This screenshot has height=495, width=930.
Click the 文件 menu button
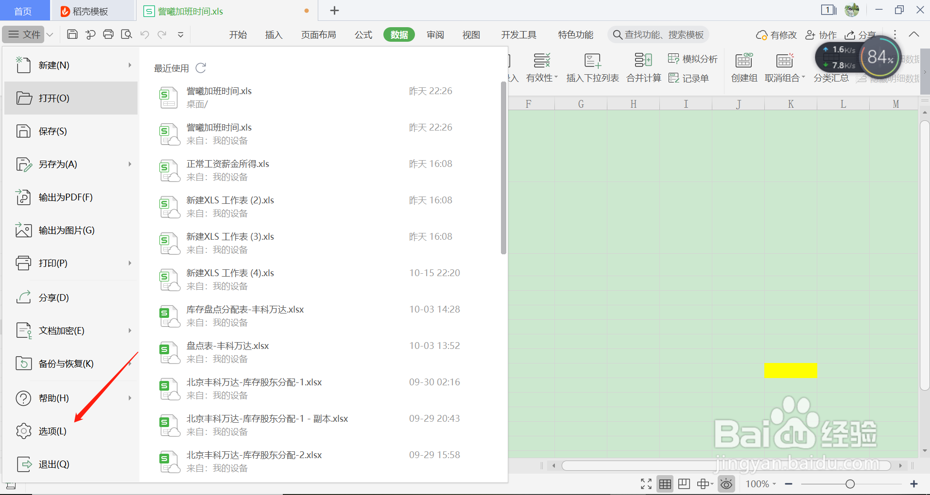pyautogui.click(x=24, y=34)
